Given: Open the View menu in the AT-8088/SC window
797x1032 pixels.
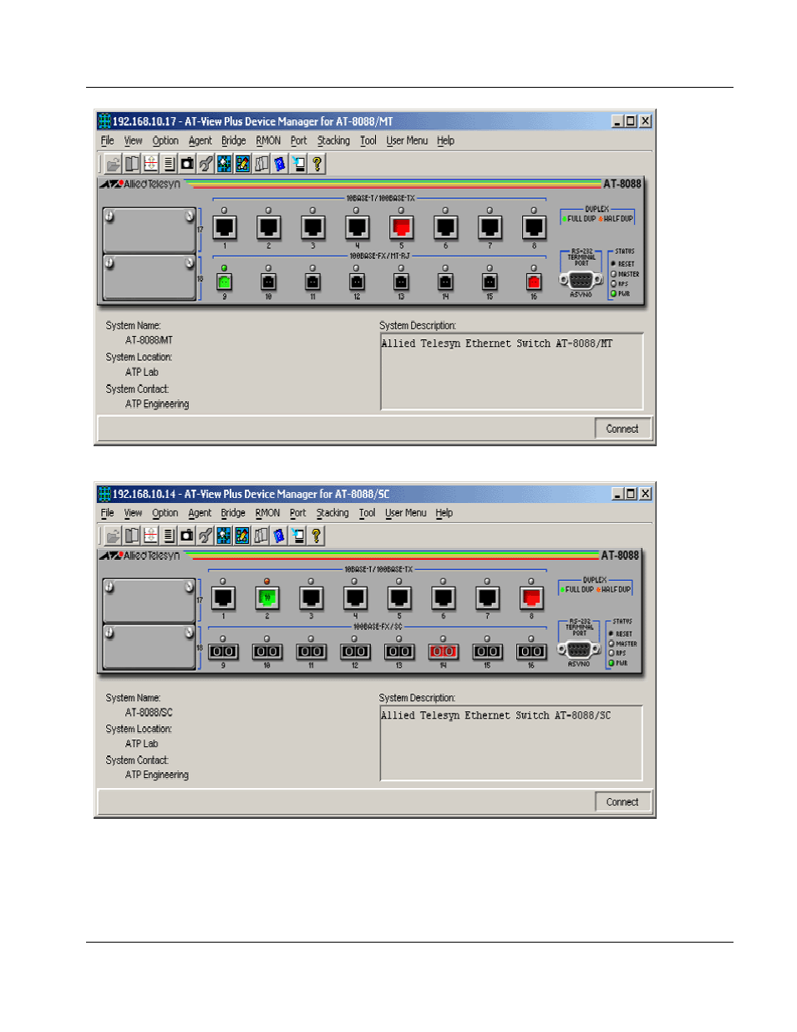Looking at the screenshot, I should pyautogui.click(x=134, y=513).
